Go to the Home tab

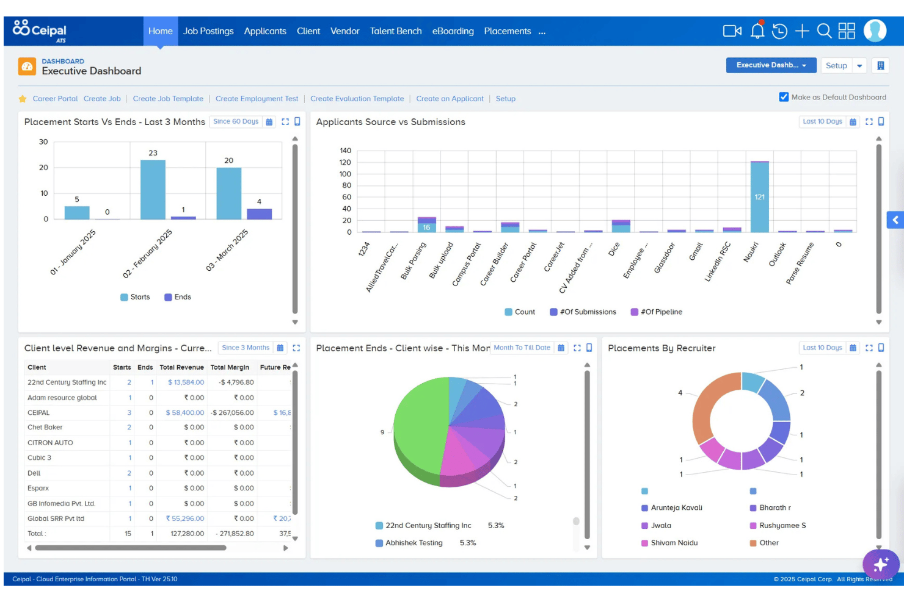pyautogui.click(x=161, y=31)
